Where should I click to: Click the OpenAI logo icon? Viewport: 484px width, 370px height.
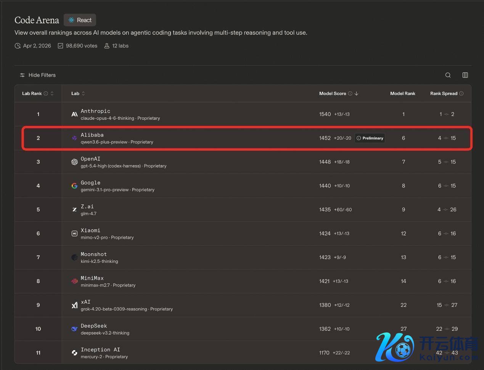point(74,162)
